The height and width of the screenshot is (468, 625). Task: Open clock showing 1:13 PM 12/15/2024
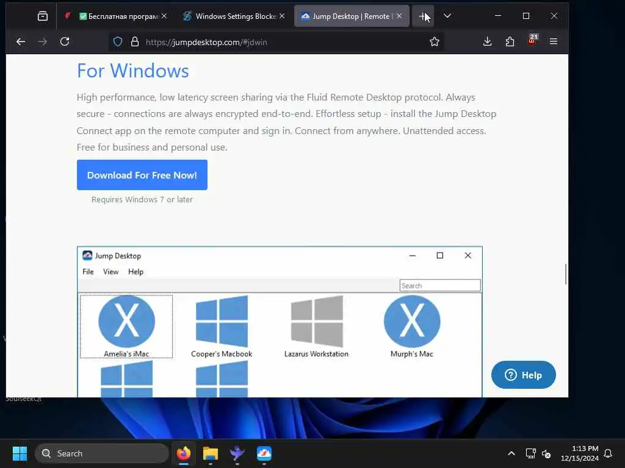click(x=580, y=453)
